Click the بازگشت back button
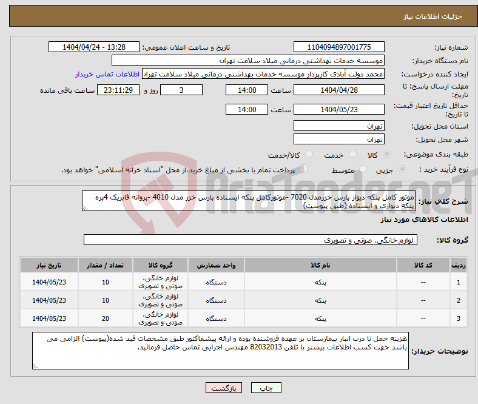 224,388
